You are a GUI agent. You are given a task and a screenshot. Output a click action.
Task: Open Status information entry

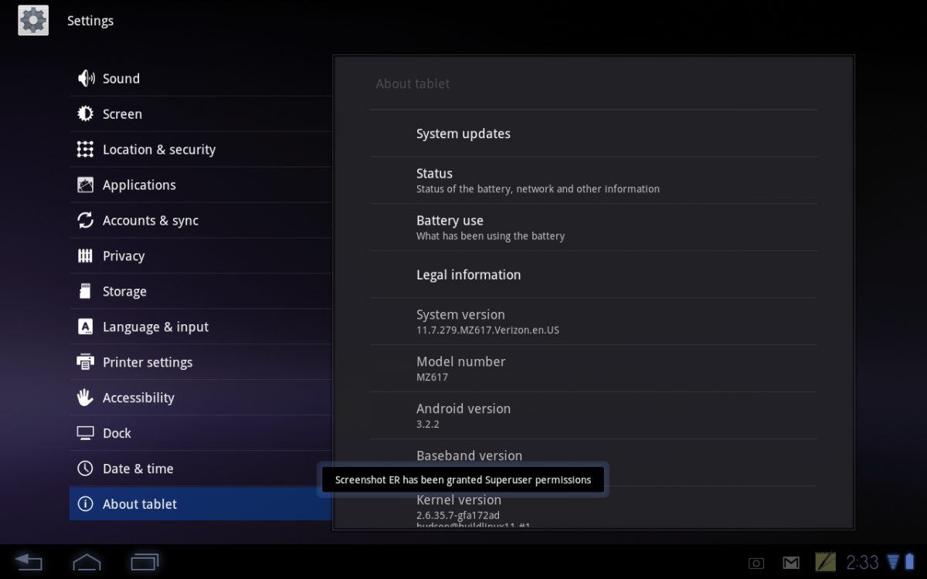537,181
